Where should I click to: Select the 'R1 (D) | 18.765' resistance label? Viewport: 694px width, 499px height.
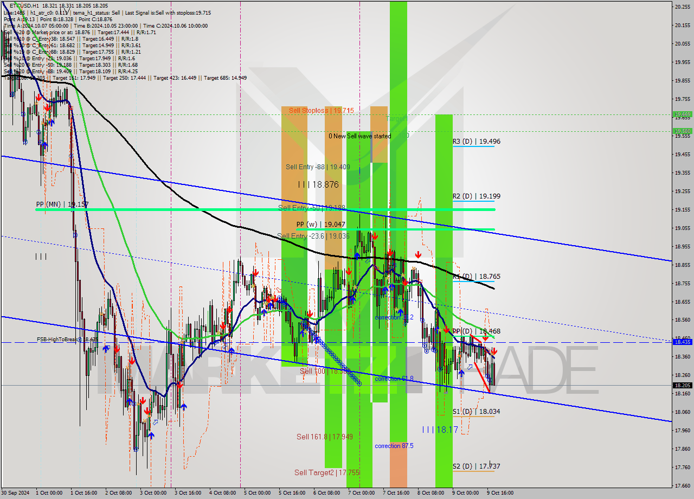tap(477, 277)
